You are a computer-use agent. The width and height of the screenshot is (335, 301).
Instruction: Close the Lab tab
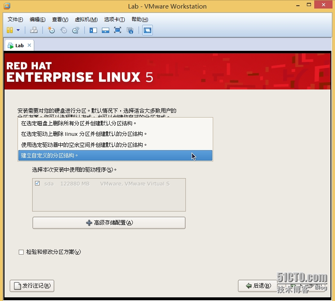tap(29, 45)
